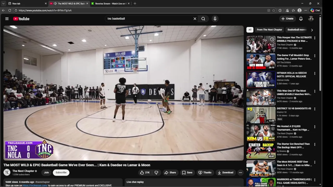Open the tncleague.com link in description
The image size is (333, 187).
coord(35,185)
